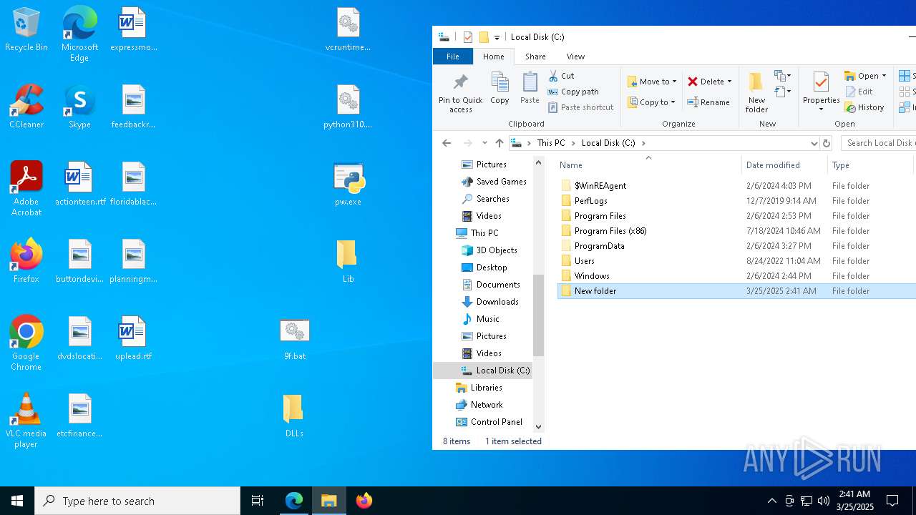This screenshot has height=515, width=916.
Task: Select Downloads in the navigation pane
Action: point(497,302)
